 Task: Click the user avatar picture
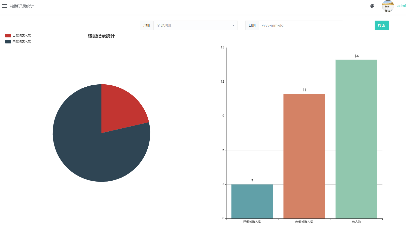pyautogui.click(x=388, y=6)
